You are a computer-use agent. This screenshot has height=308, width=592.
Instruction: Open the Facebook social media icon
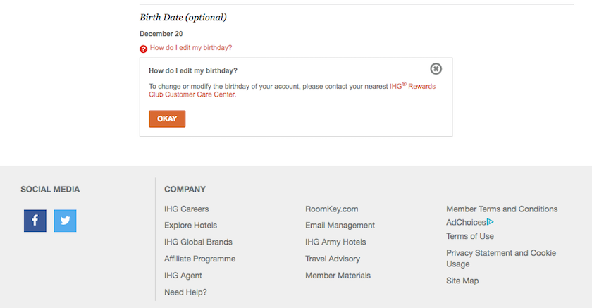pyautogui.click(x=35, y=221)
